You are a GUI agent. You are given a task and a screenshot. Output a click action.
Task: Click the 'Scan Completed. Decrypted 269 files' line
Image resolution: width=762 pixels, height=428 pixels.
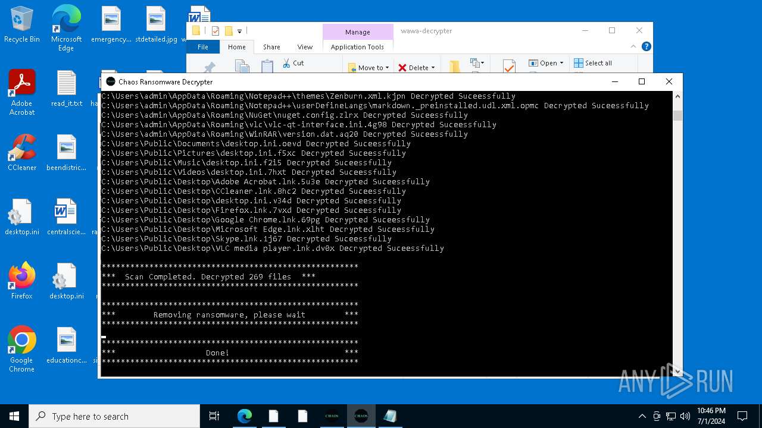[x=208, y=277]
